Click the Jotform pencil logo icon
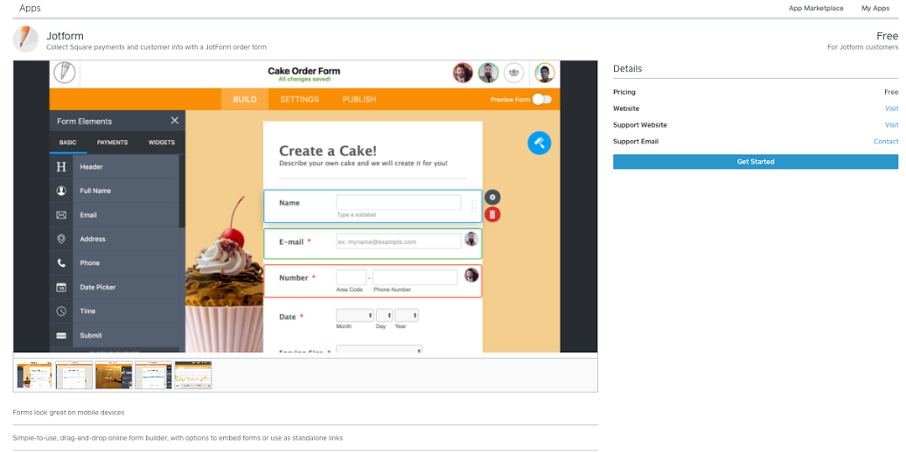Viewport: 906px width, 453px height. tap(25, 39)
